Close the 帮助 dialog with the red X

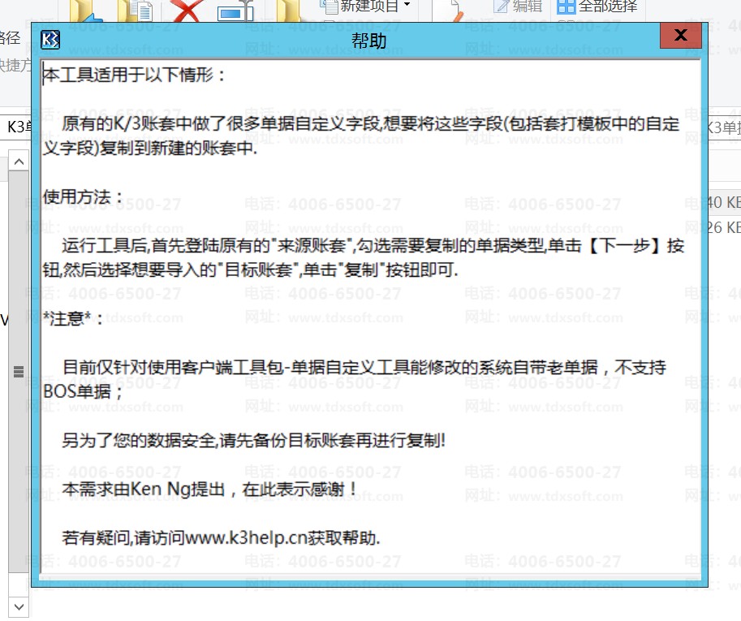[x=680, y=35]
